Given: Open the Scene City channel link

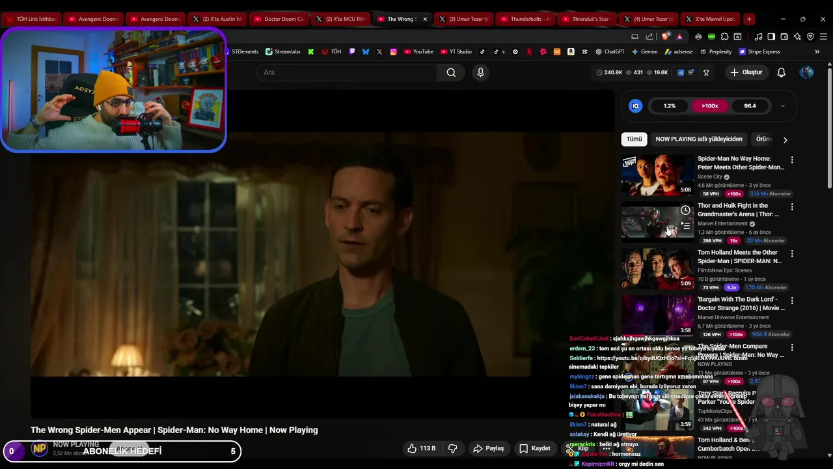Looking at the screenshot, I should point(710,177).
